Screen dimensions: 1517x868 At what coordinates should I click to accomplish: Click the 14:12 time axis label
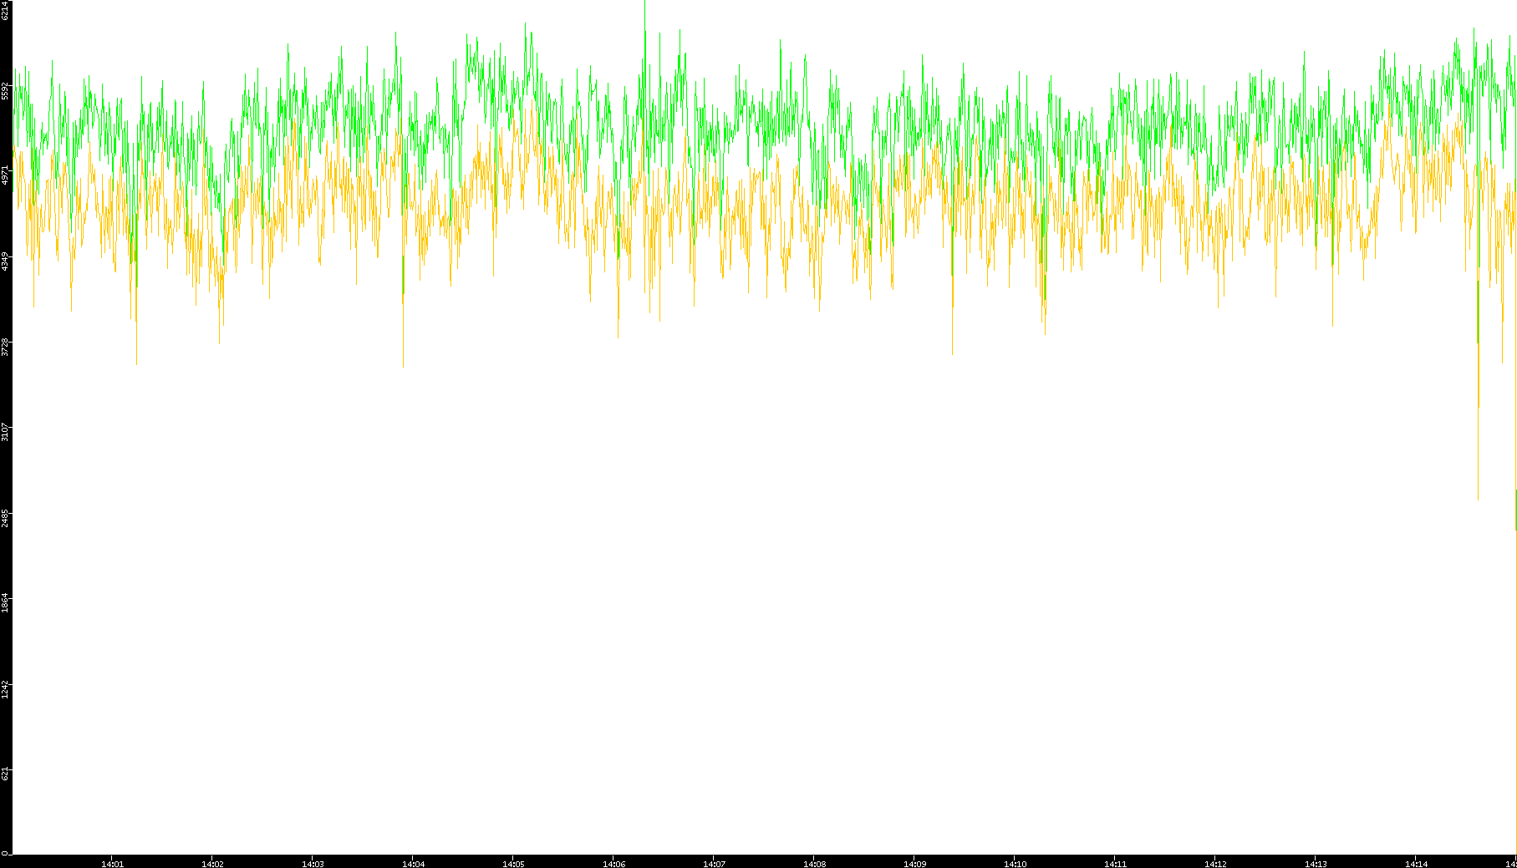1215,863
